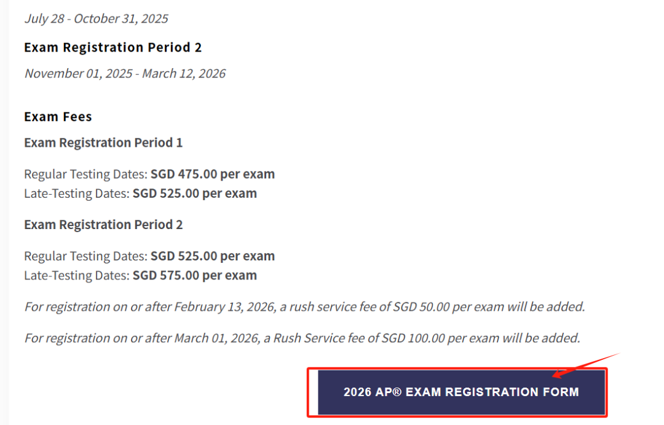The width and height of the screenshot is (664, 425).
Task: Open the 2026 AP Exam Registration Form
Action: (461, 392)
